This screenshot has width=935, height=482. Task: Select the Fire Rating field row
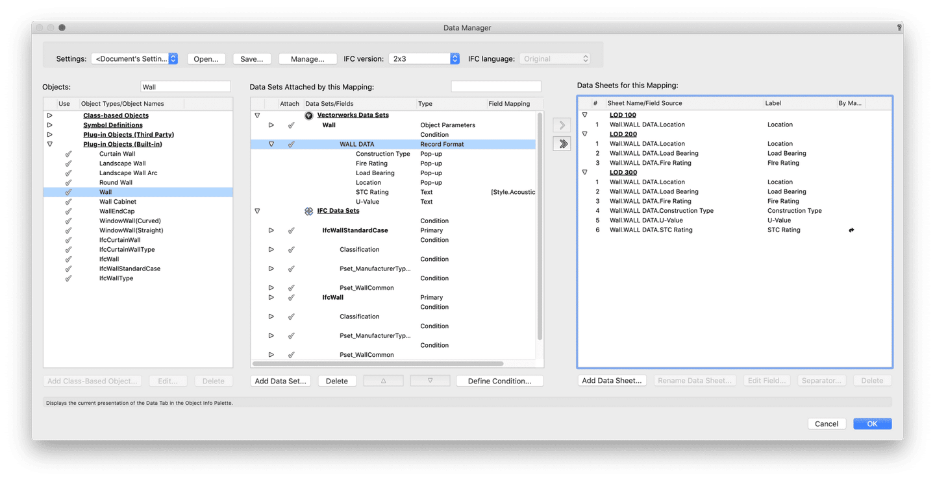371,163
